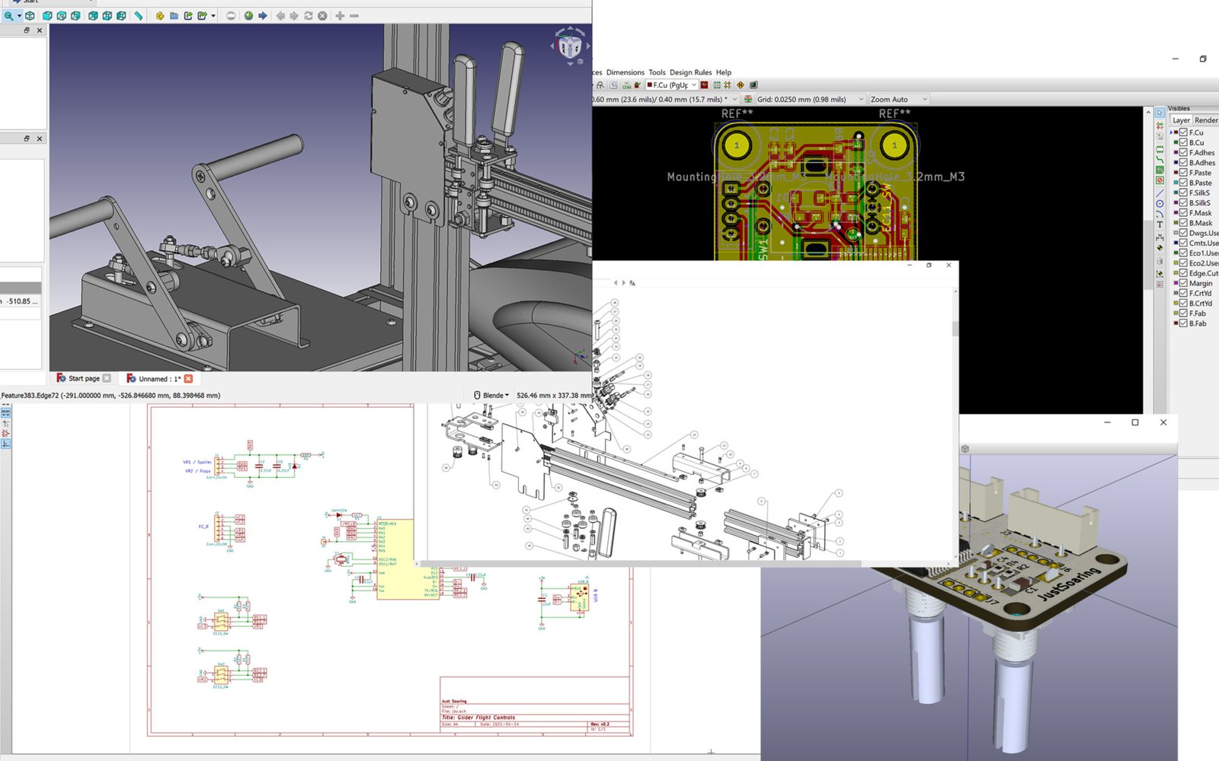Click FreeCAD zoom in plus icon

point(340,15)
